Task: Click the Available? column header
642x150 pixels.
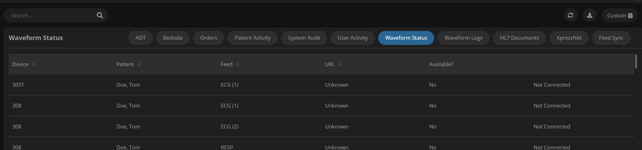Action: (x=441, y=64)
